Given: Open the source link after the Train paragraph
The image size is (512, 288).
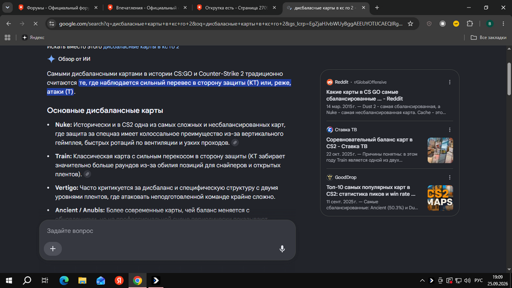Looking at the screenshot, I should (87, 174).
